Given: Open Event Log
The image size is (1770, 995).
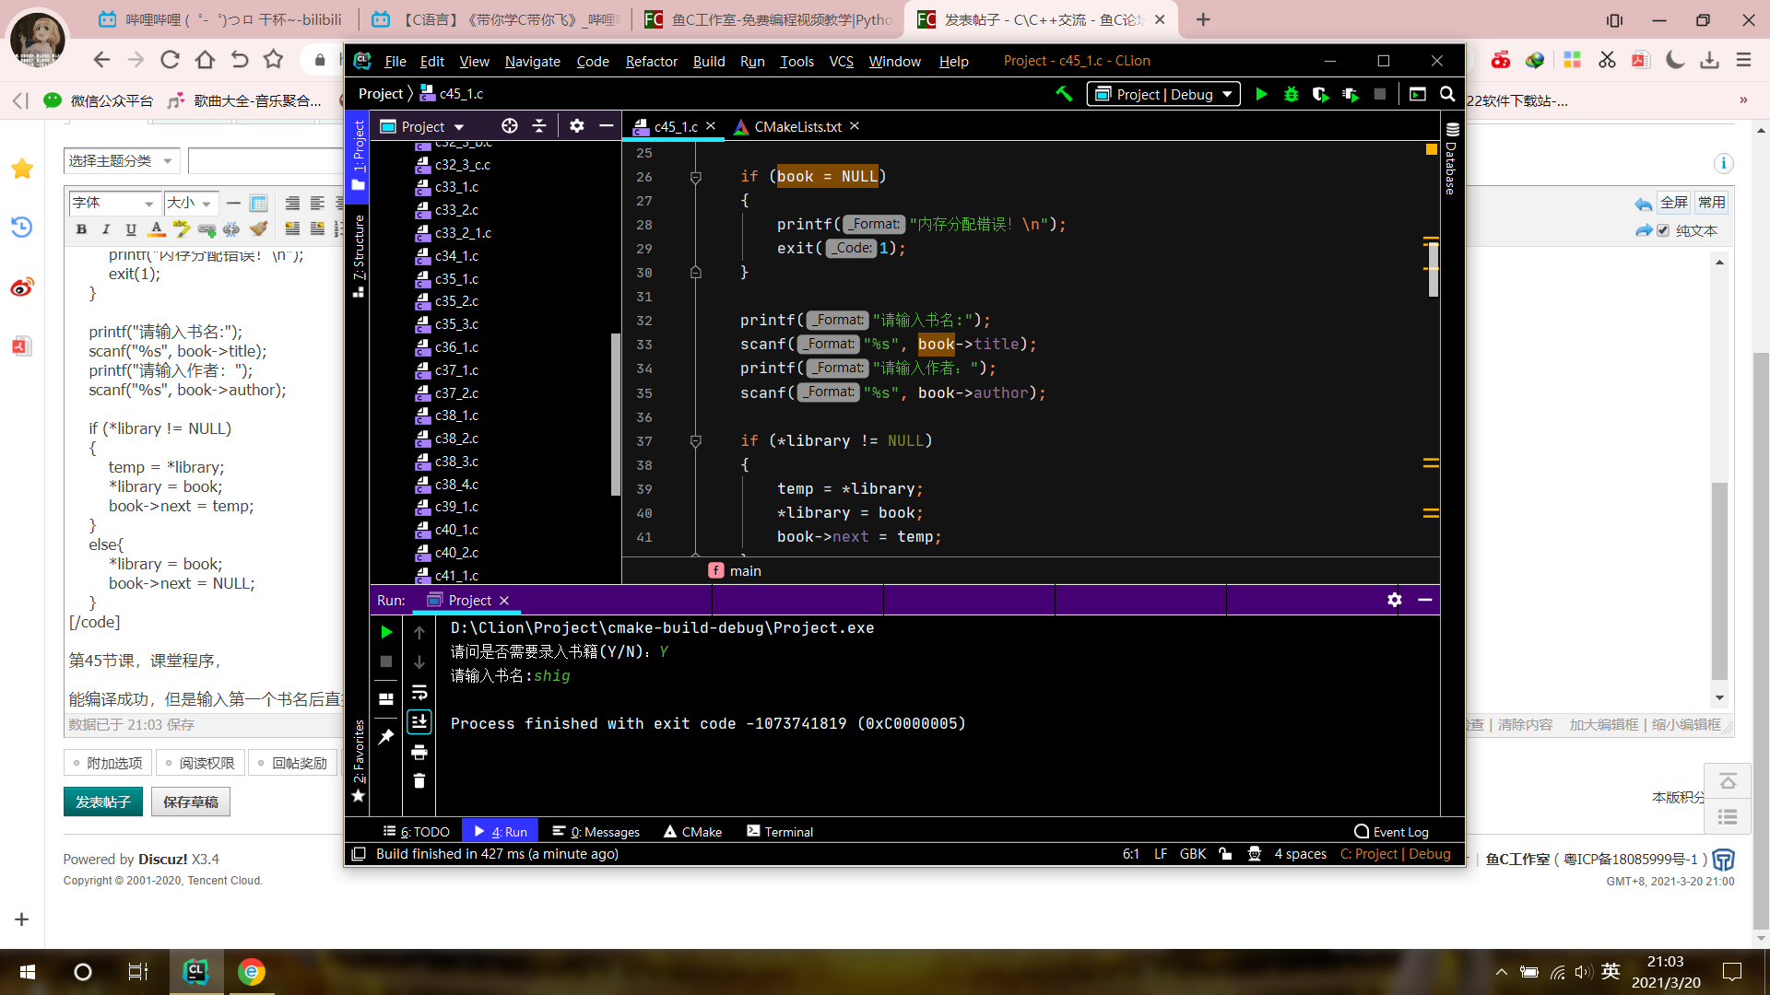Looking at the screenshot, I should 1391,831.
